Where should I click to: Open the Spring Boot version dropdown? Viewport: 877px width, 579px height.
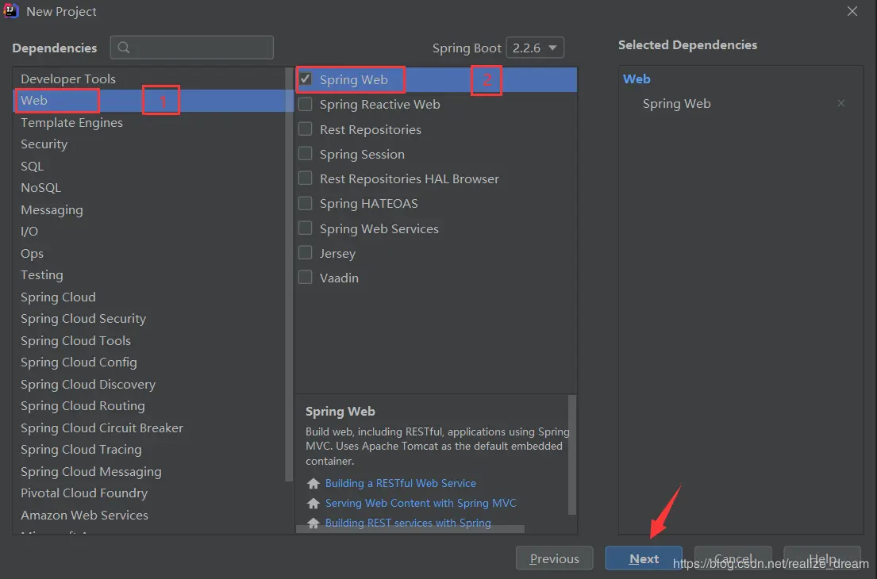[x=535, y=48]
